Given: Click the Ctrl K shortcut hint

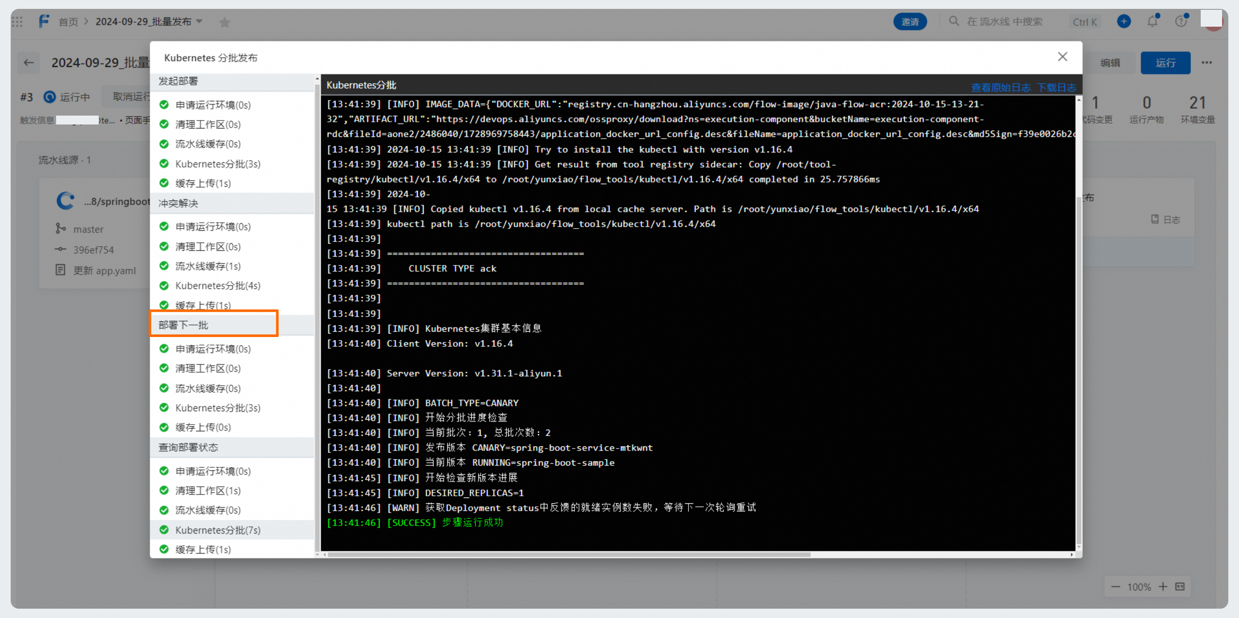Looking at the screenshot, I should pyautogui.click(x=1084, y=22).
